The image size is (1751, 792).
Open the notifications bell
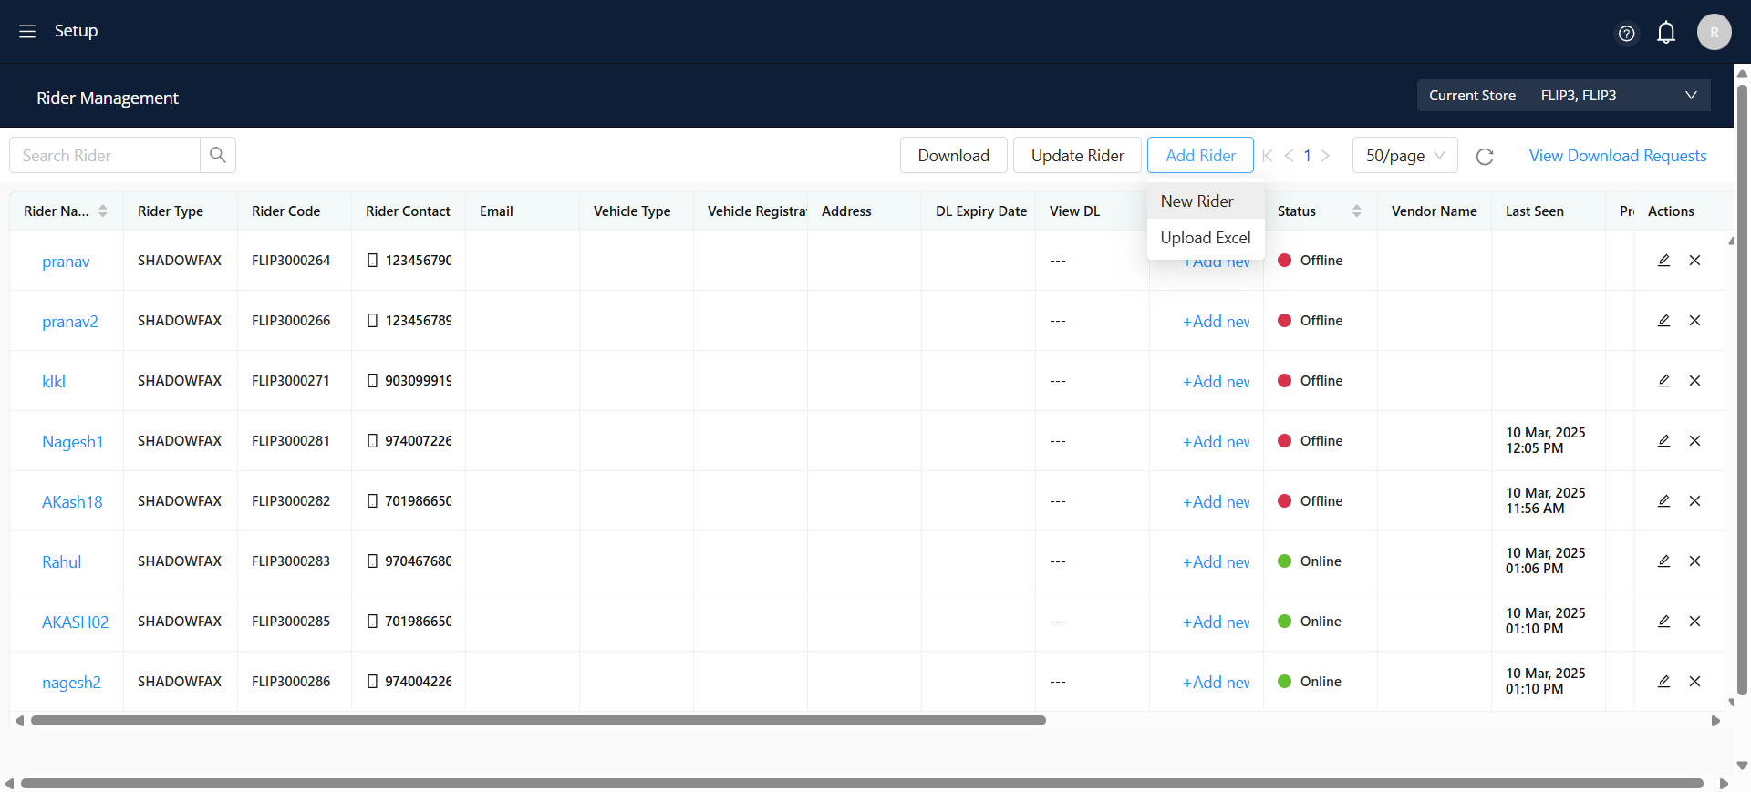1666,33
